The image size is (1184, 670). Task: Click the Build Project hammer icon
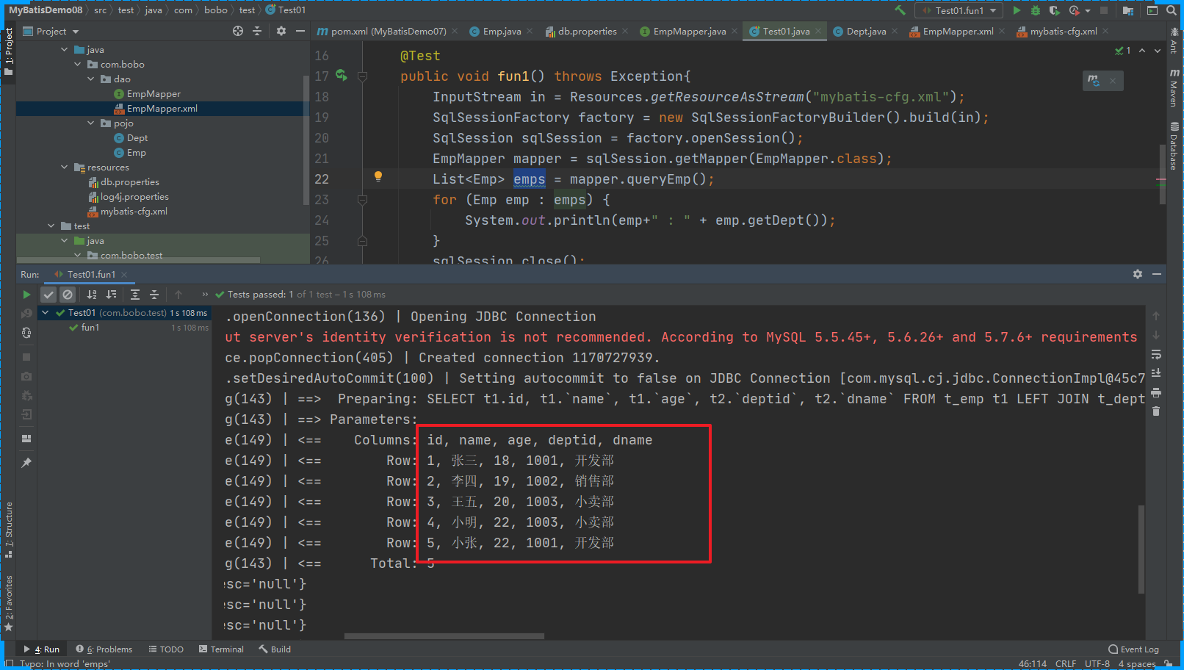coord(900,10)
